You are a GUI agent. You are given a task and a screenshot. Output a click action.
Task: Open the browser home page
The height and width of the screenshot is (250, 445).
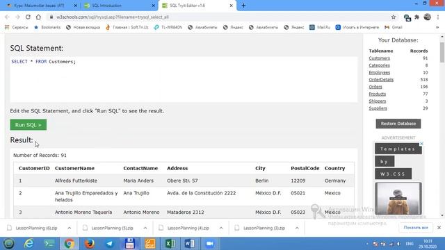click(38, 17)
